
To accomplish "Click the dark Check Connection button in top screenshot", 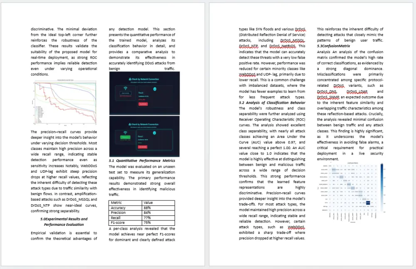I will (x=126, y=93).
